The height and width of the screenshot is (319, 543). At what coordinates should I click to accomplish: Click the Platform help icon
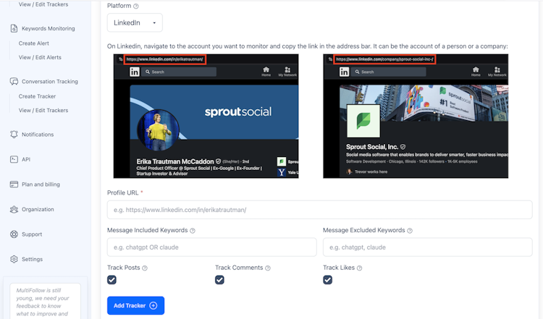136,7
